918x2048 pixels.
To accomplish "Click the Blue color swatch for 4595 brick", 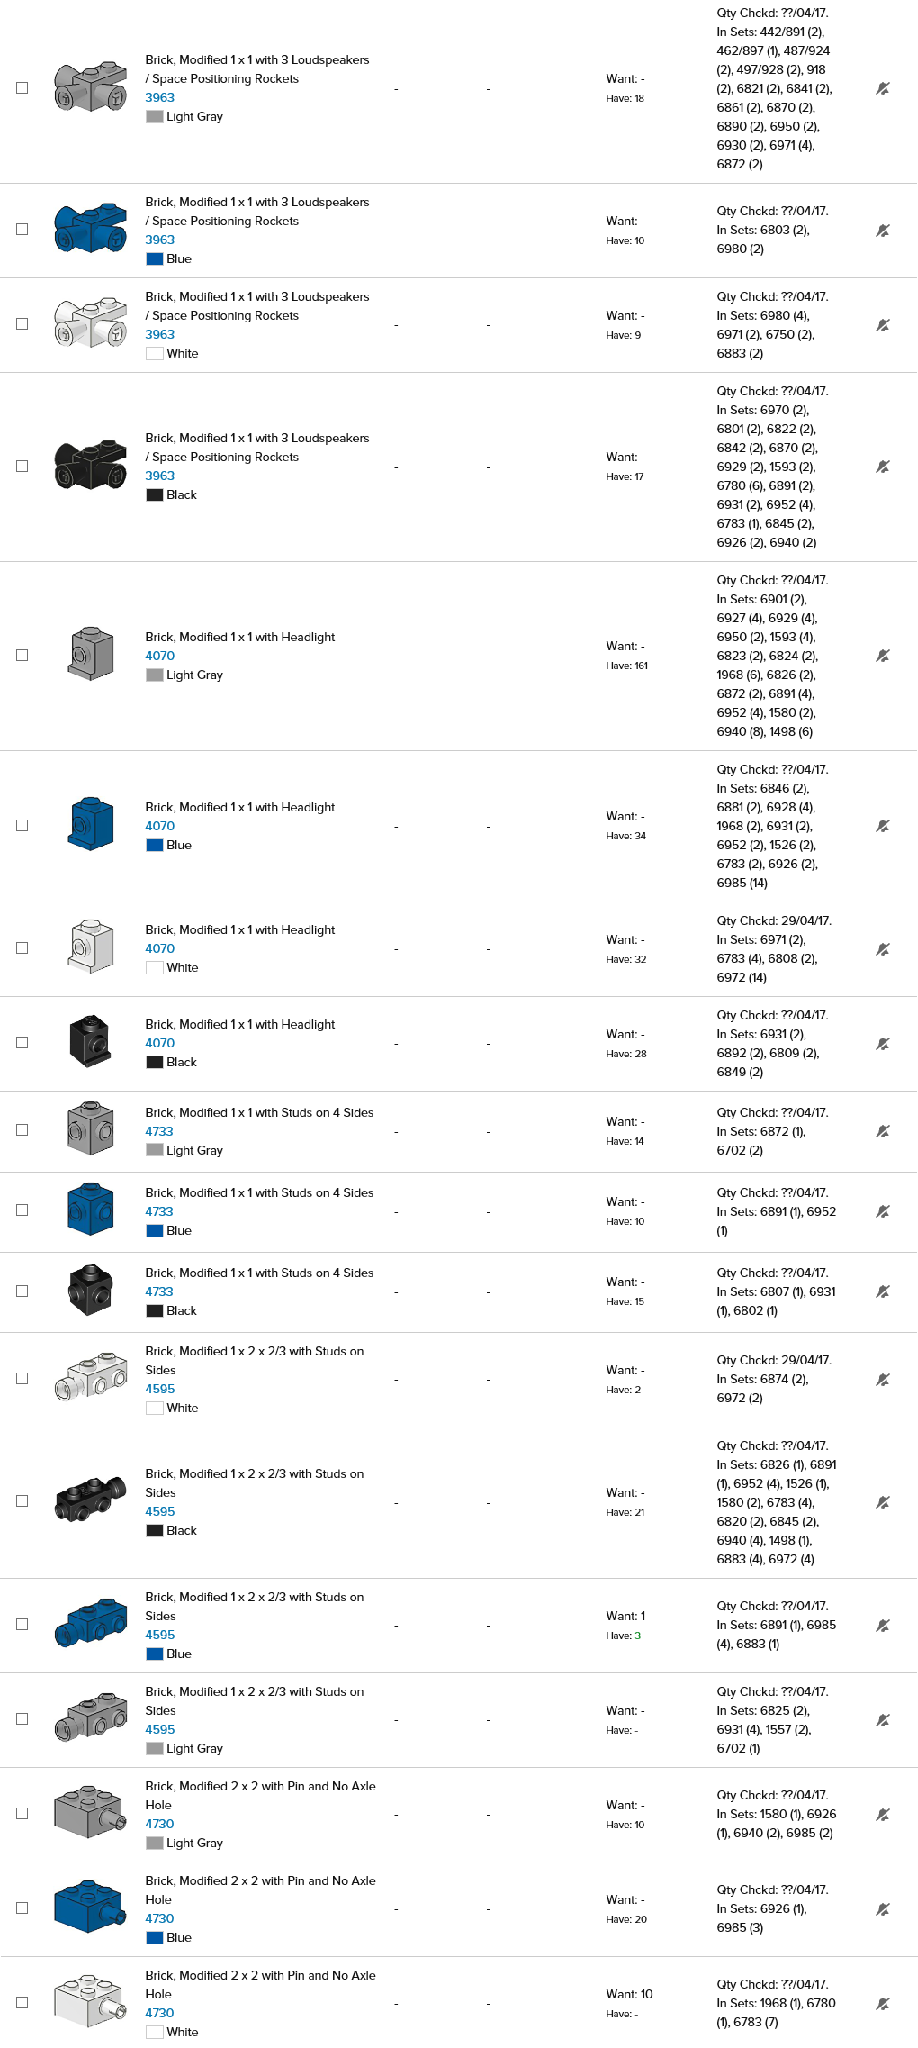I will pyautogui.click(x=155, y=1654).
